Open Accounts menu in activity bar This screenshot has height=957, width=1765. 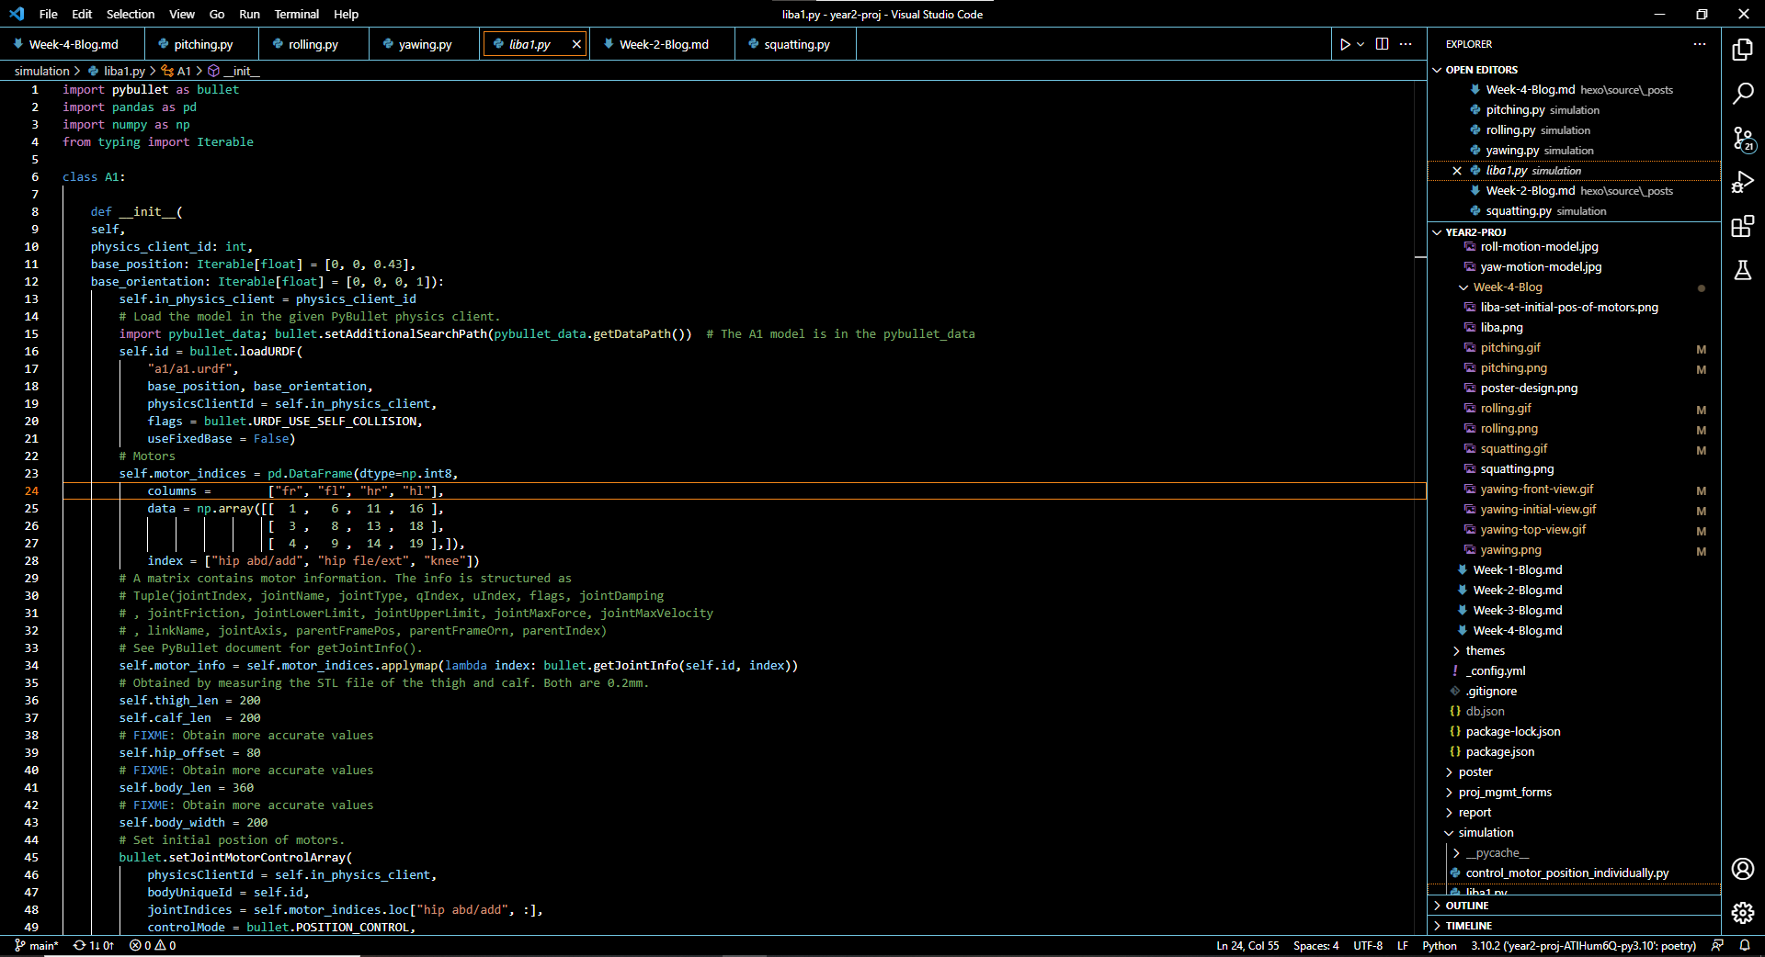[1742, 869]
